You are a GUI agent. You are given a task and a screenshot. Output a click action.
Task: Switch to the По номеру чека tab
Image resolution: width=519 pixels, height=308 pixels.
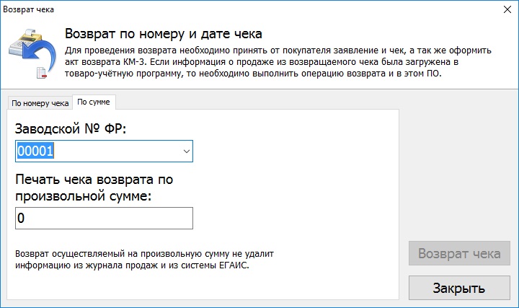(x=40, y=102)
